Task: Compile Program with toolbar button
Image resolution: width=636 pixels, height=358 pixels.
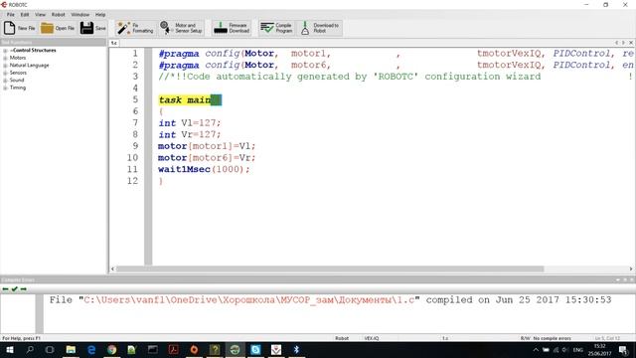Action: (x=277, y=28)
